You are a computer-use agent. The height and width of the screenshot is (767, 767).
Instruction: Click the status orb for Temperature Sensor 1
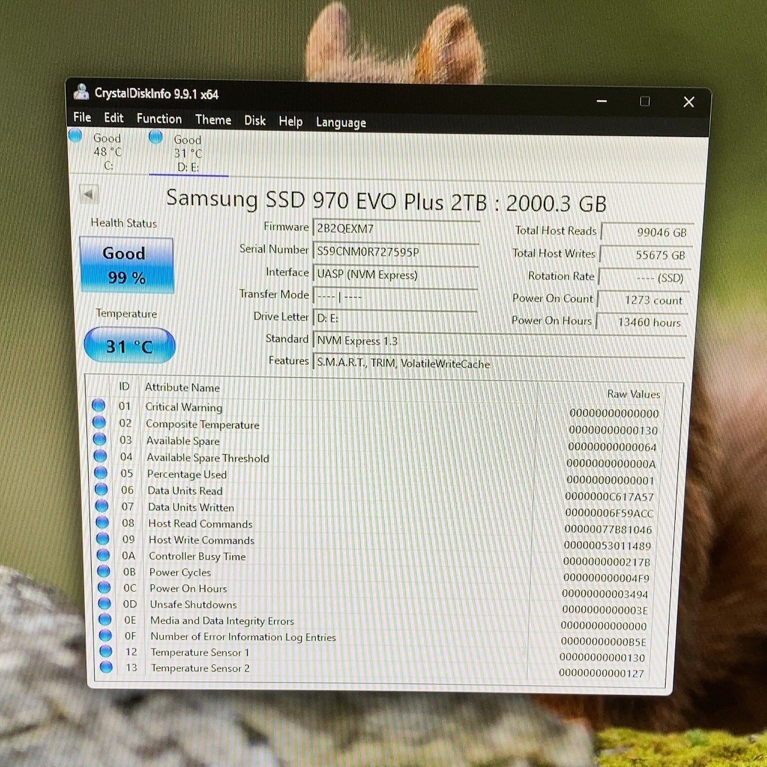point(106,651)
